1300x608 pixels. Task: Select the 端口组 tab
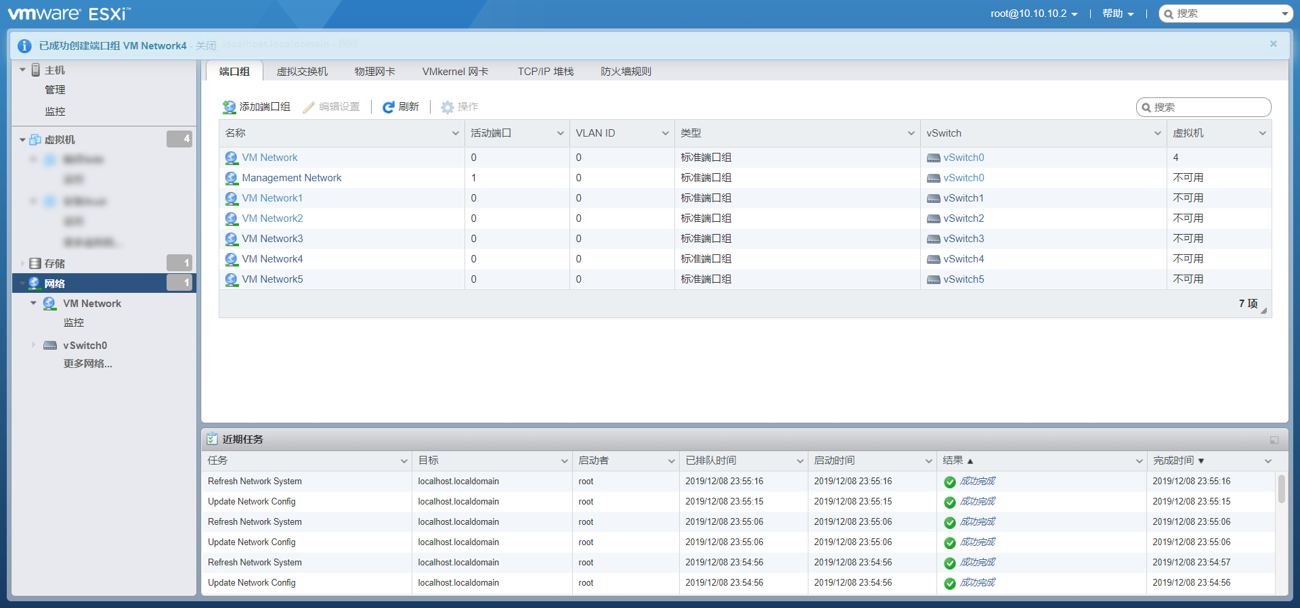click(x=234, y=71)
